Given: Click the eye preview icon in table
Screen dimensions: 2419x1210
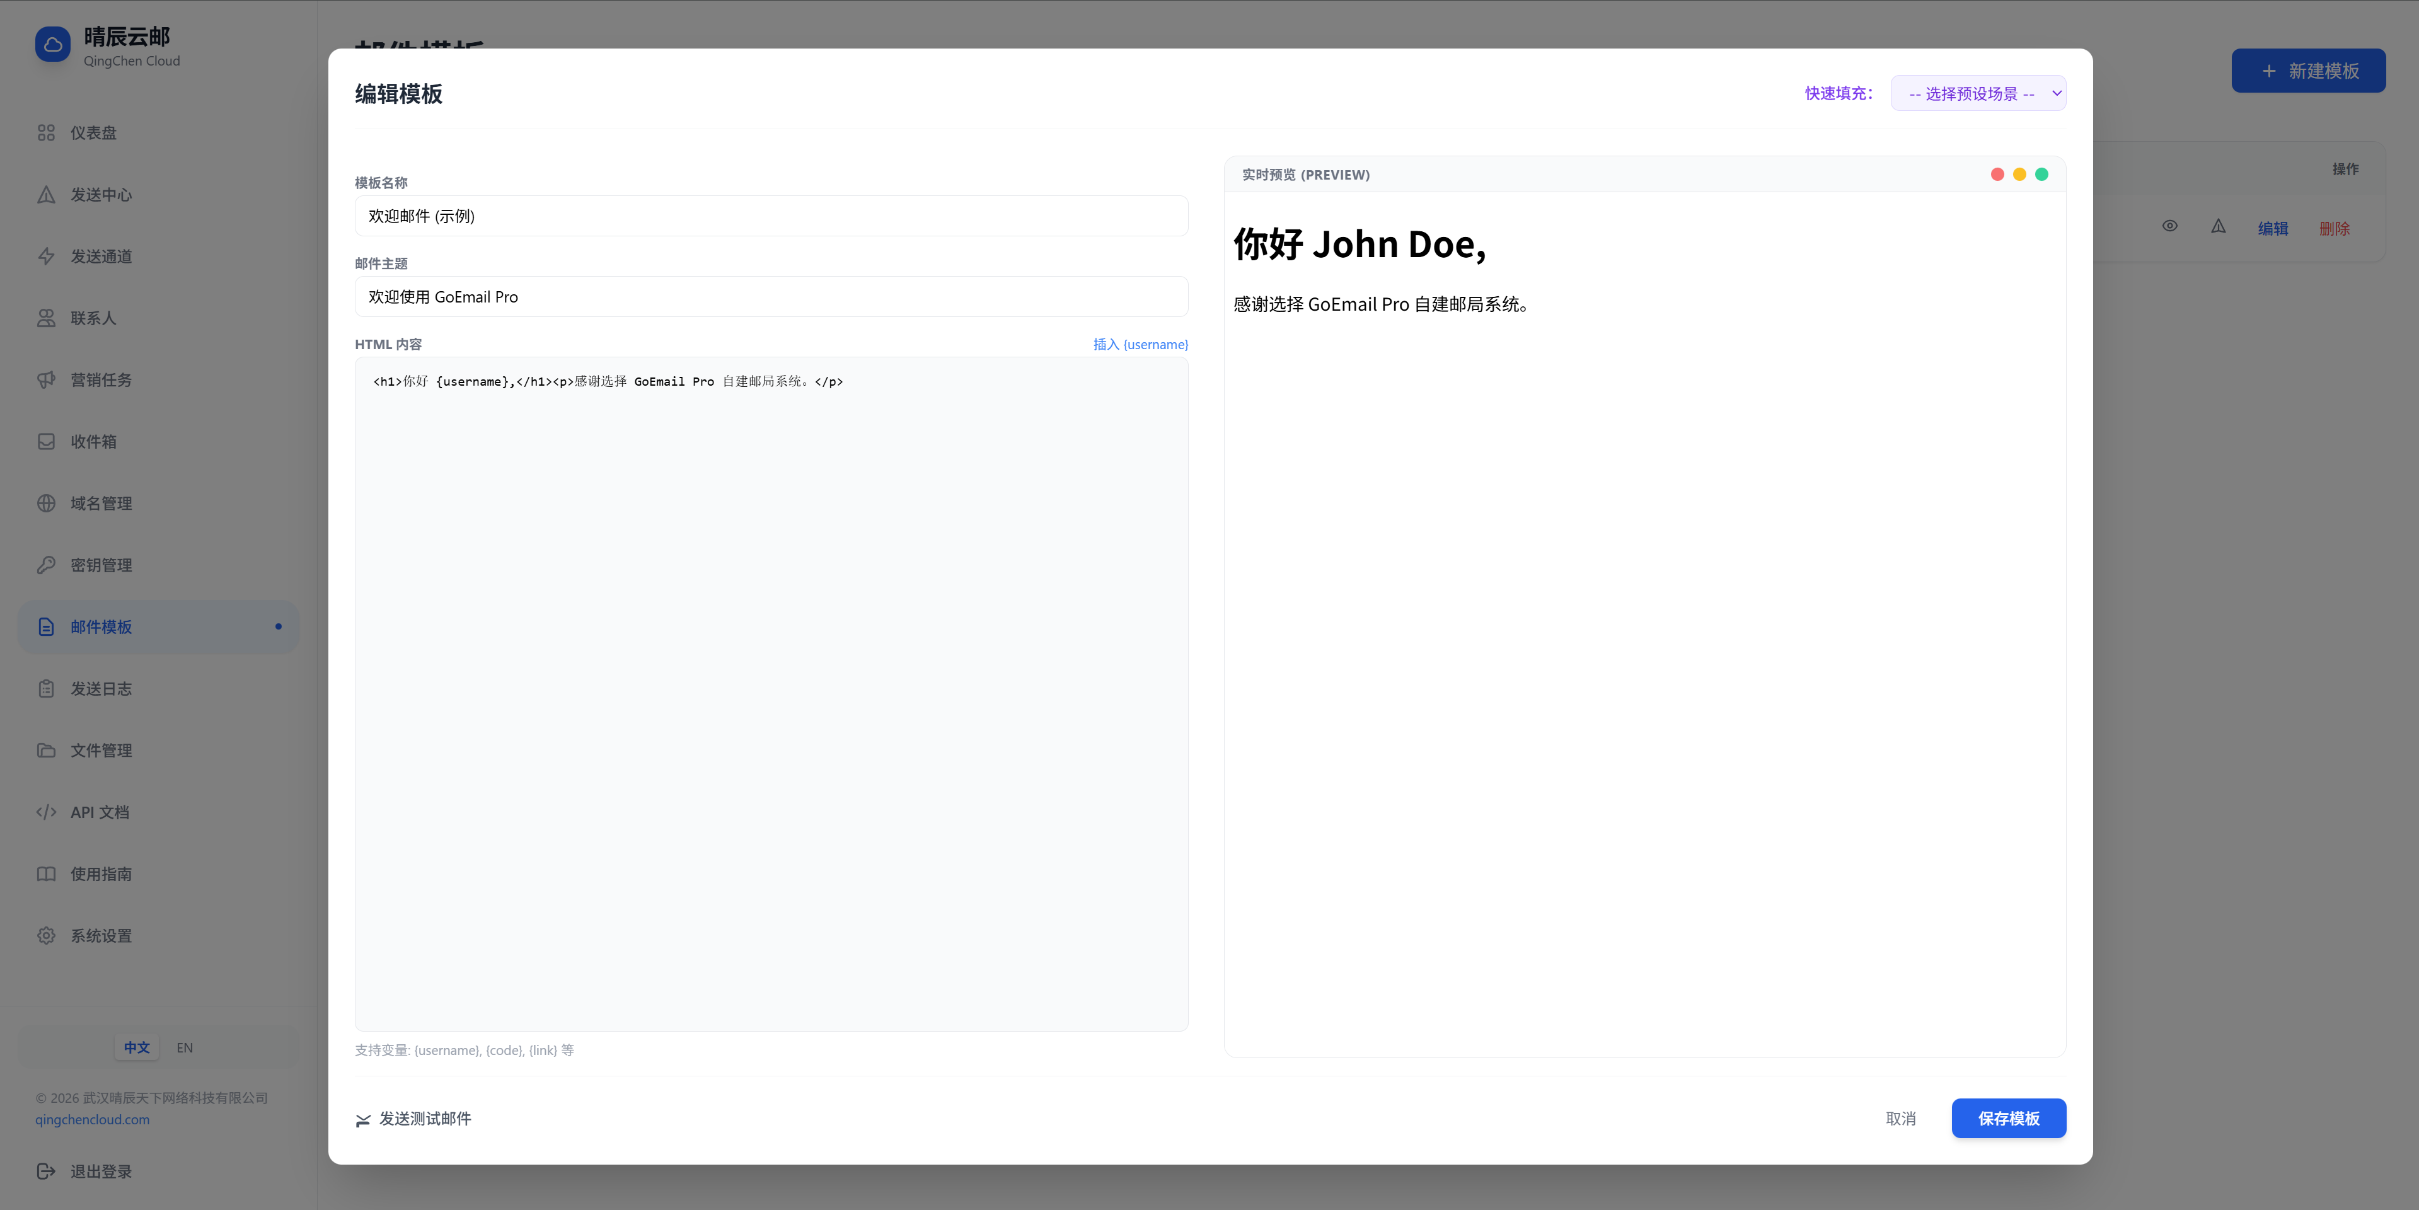Looking at the screenshot, I should [2169, 226].
